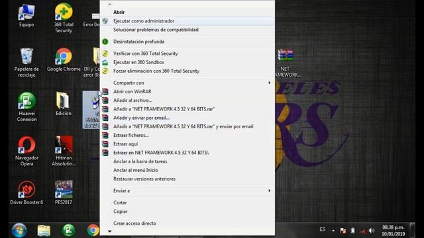The height and width of the screenshot is (238, 424).
Task: Select the PES2017 desktop shortcut
Action: 64,192
